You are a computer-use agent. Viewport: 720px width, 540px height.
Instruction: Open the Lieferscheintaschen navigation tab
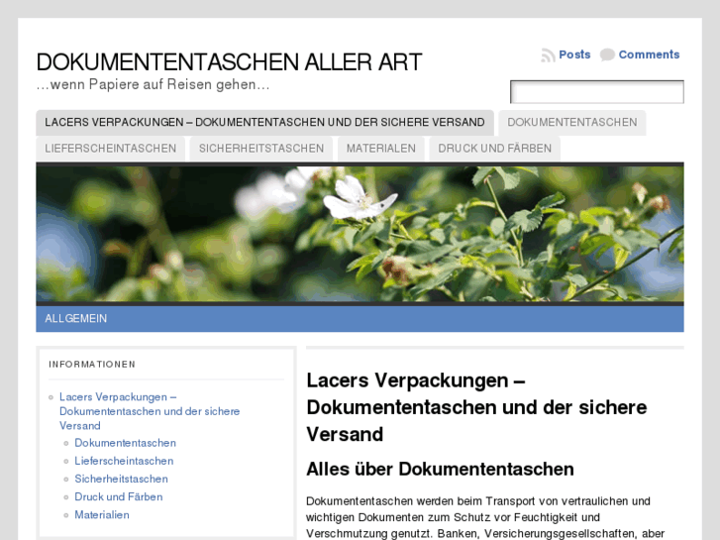point(111,149)
